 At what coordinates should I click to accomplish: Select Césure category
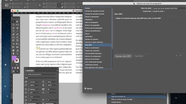coord(98,34)
